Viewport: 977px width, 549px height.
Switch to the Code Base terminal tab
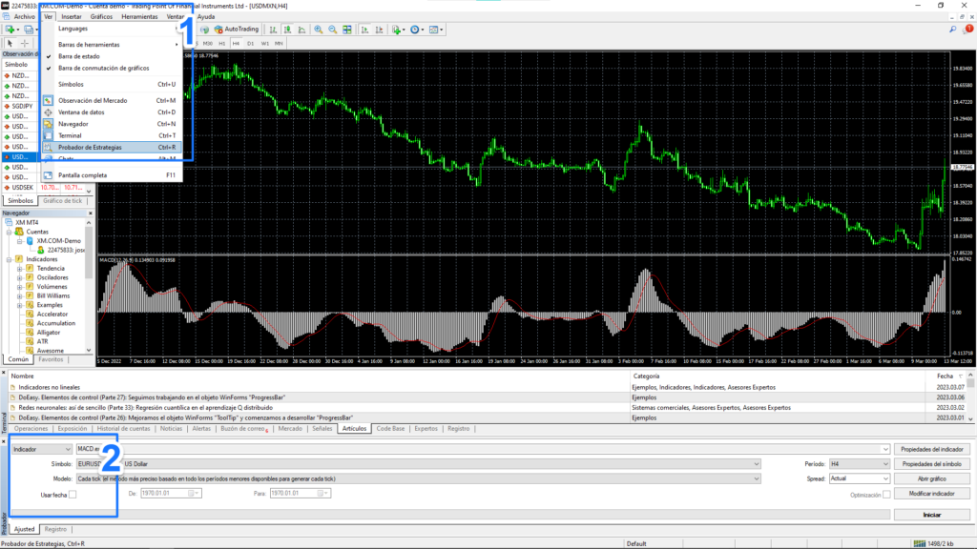click(x=390, y=429)
